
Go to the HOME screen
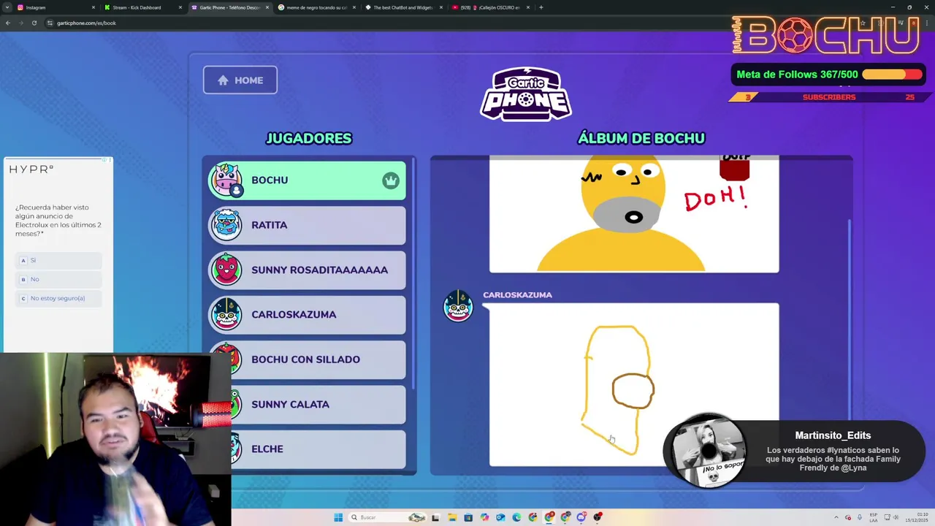point(240,80)
